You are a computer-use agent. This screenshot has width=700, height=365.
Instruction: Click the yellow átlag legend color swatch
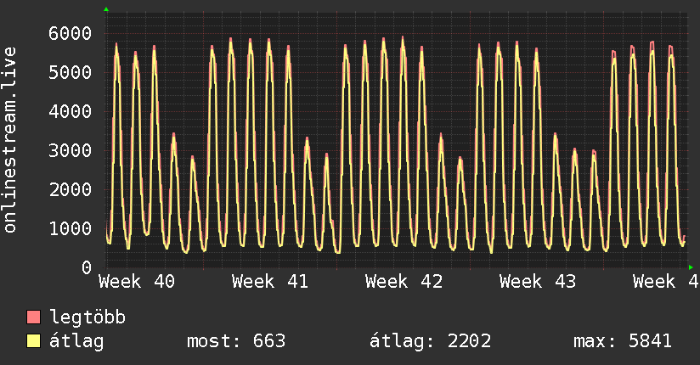pyautogui.click(x=33, y=341)
